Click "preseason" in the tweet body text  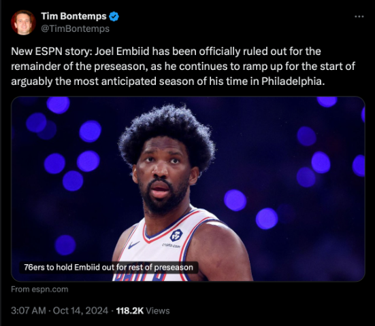click(120, 67)
